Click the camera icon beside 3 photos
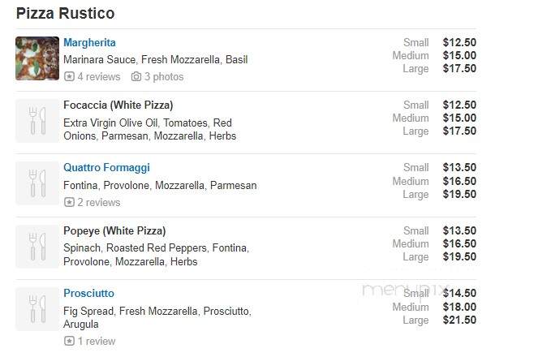 [136, 76]
